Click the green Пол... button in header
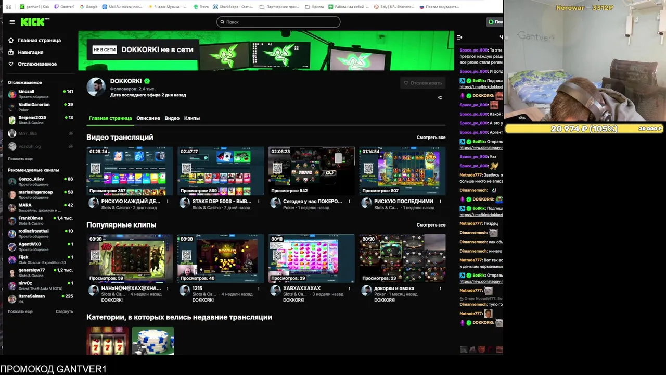666x375 pixels. pos(495,22)
